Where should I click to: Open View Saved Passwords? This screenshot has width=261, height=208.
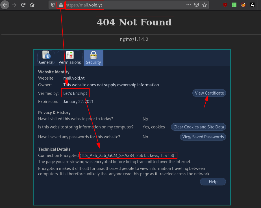(203, 137)
